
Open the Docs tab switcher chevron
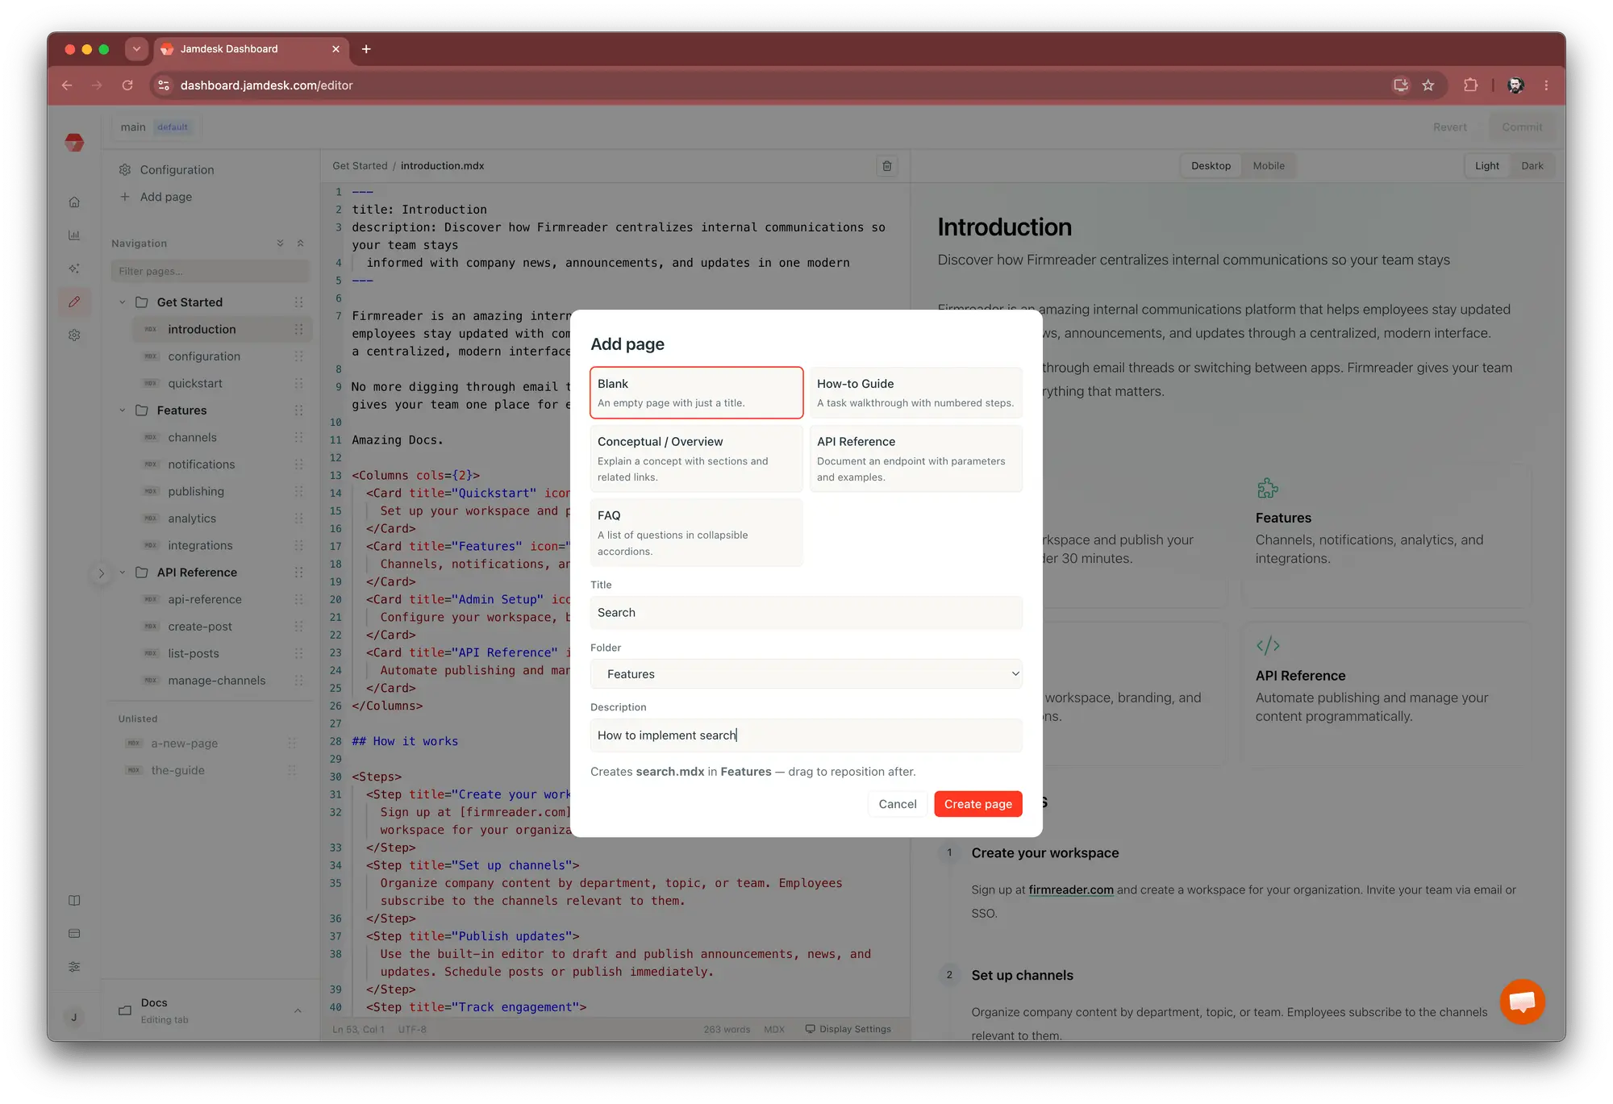point(298,1010)
